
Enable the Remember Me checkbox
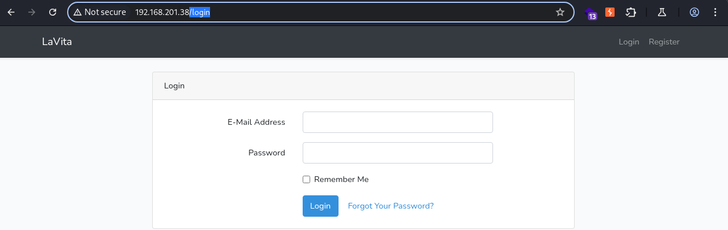click(x=307, y=180)
